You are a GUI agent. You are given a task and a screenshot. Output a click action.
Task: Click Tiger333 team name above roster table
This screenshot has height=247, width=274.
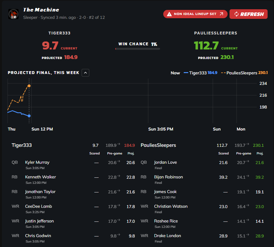pyautogui.click(x=22, y=145)
